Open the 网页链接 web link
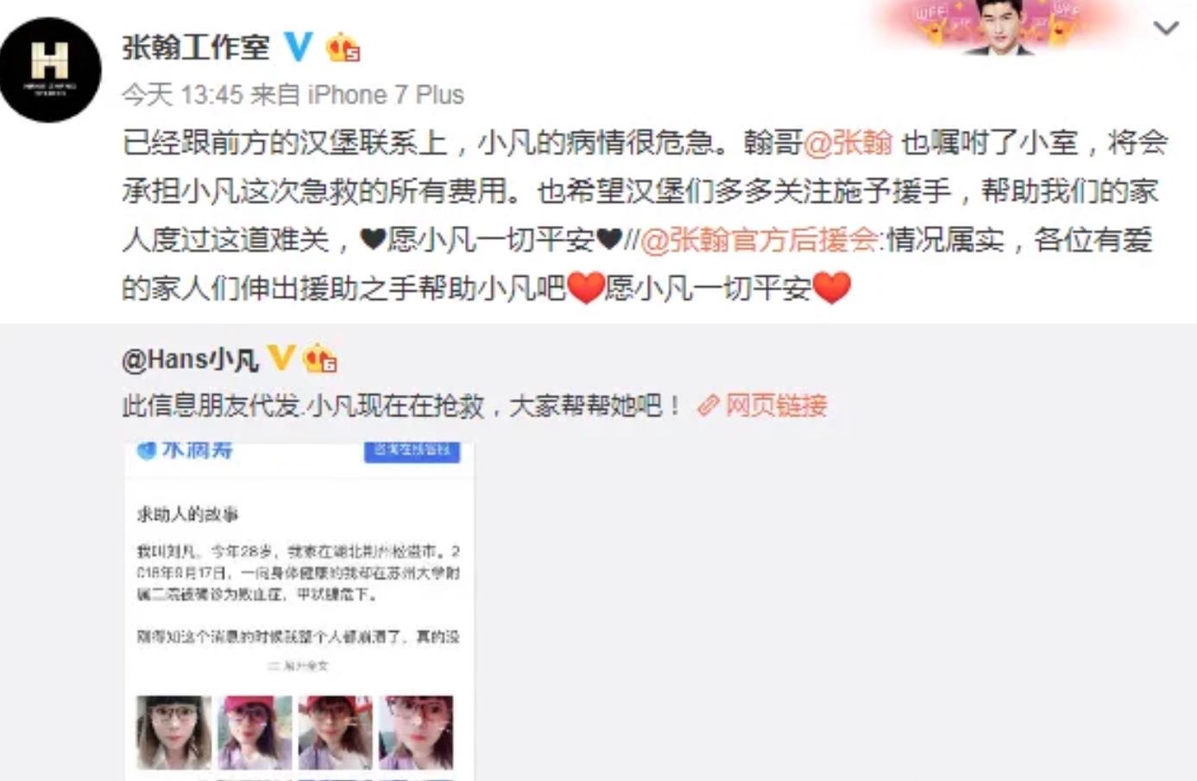This screenshot has height=781, width=1197. pos(776,405)
